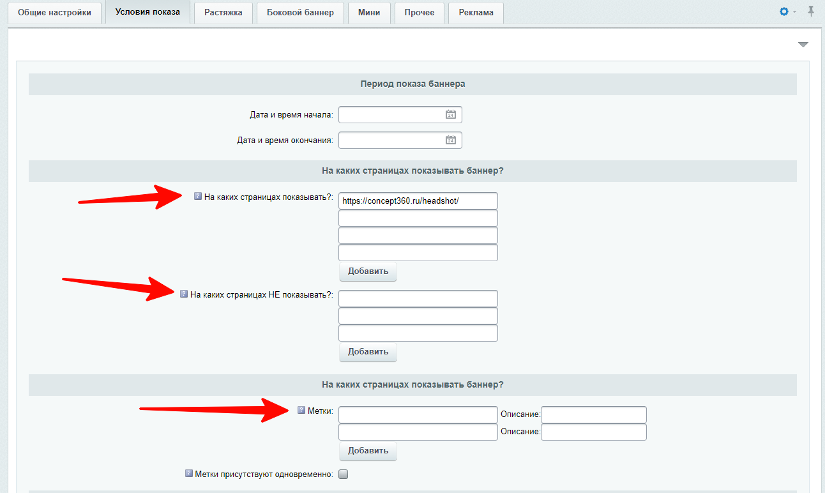Click 'Дата и время окончания:' label

285,140
